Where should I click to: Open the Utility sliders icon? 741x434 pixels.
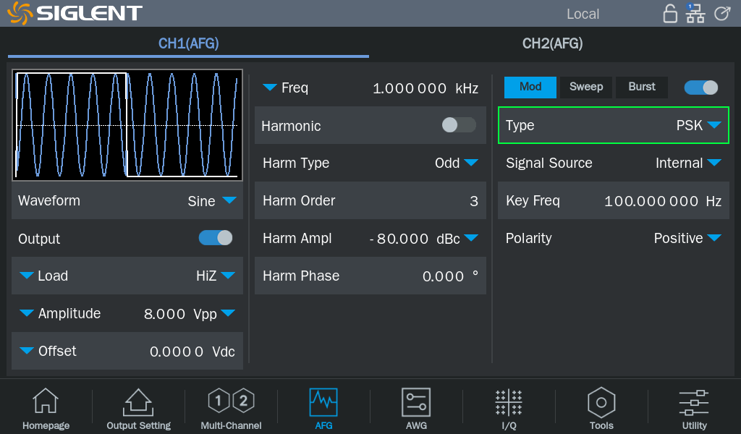pyautogui.click(x=694, y=409)
